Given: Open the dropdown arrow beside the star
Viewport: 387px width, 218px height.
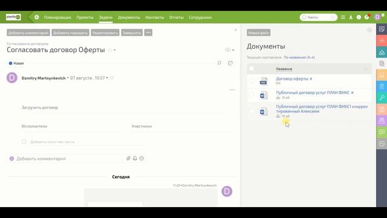Looking at the screenshot, I should pyautogui.click(x=115, y=50).
